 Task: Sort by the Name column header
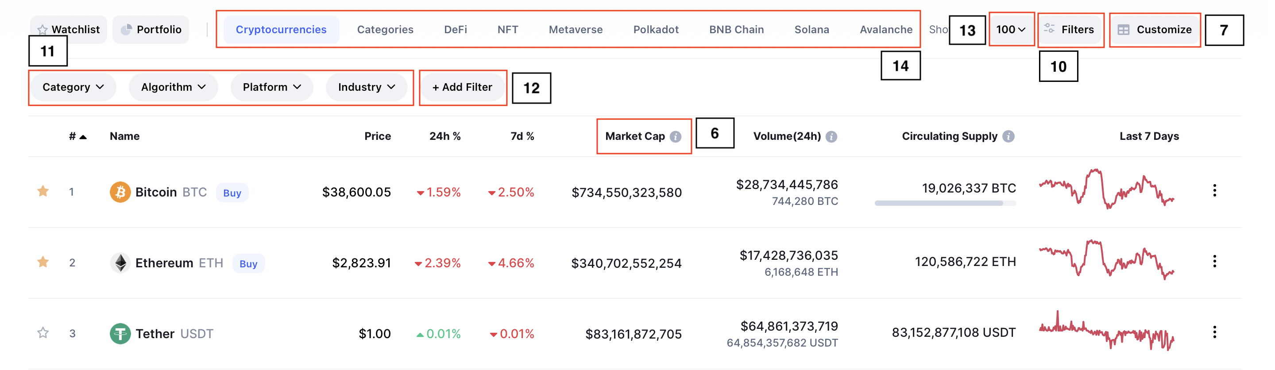[125, 136]
